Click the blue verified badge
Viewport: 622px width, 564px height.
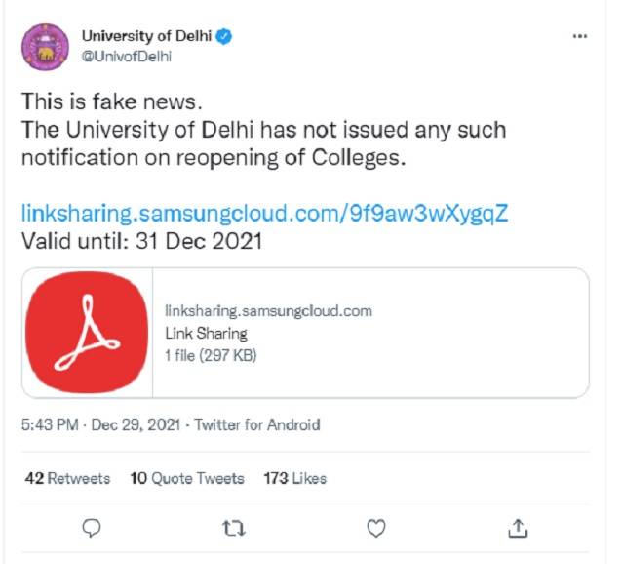(225, 37)
